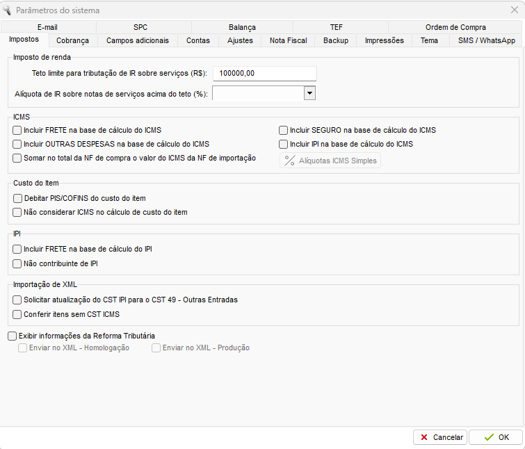The height and width of the screenshot is (449, 525).
Task: Open the Cobrança tab
Action: [x=72, y=40]
